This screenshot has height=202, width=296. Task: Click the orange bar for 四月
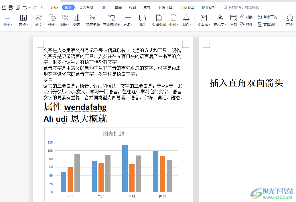coord(162,174)
